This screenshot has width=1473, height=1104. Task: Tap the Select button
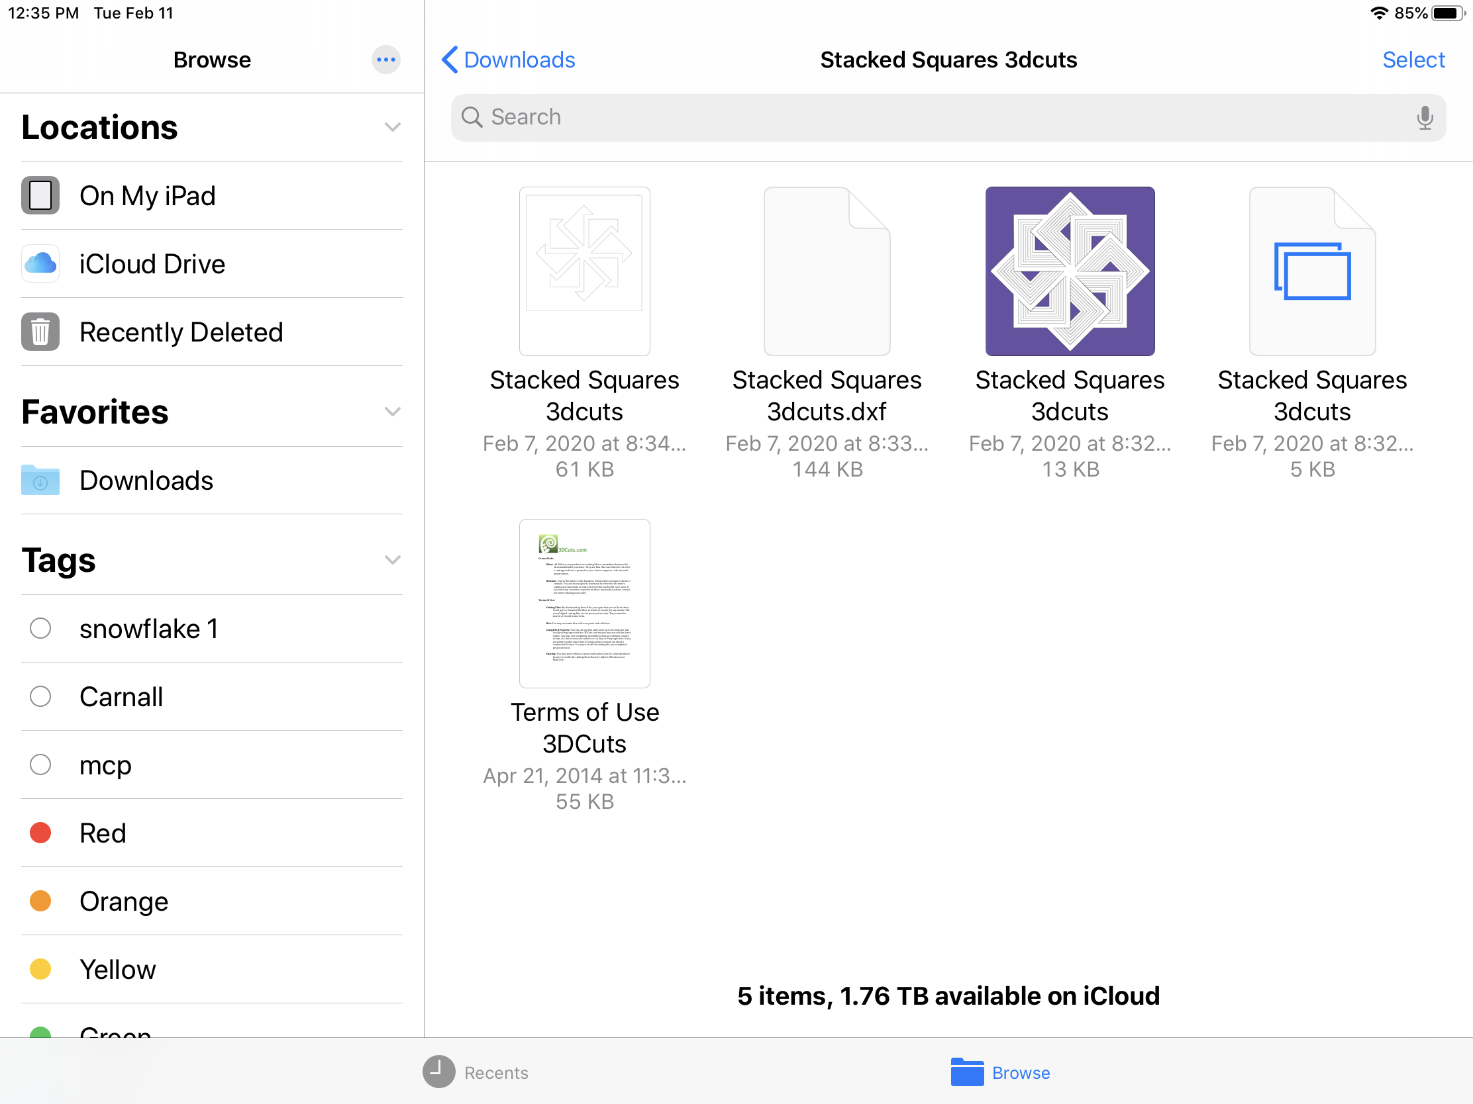tap(1413, 60)
